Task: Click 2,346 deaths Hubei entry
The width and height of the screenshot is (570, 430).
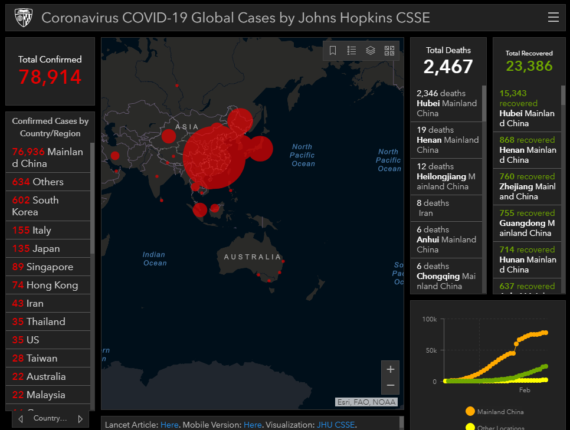Action: click(x=447, y=103)
